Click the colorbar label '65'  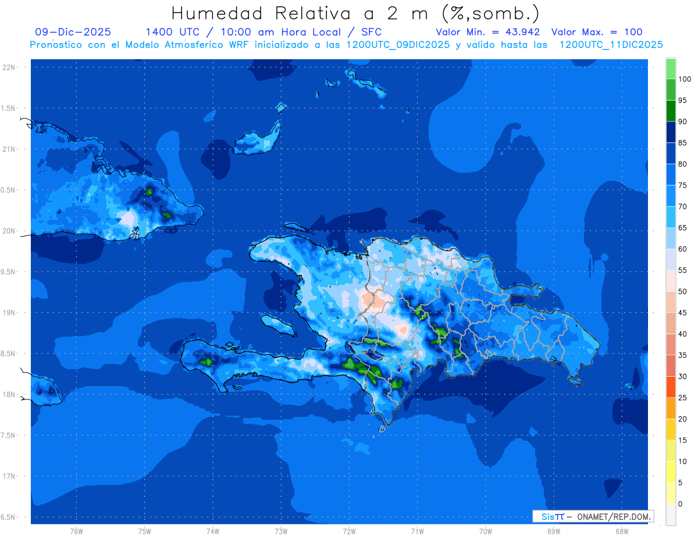click(683, 228)
